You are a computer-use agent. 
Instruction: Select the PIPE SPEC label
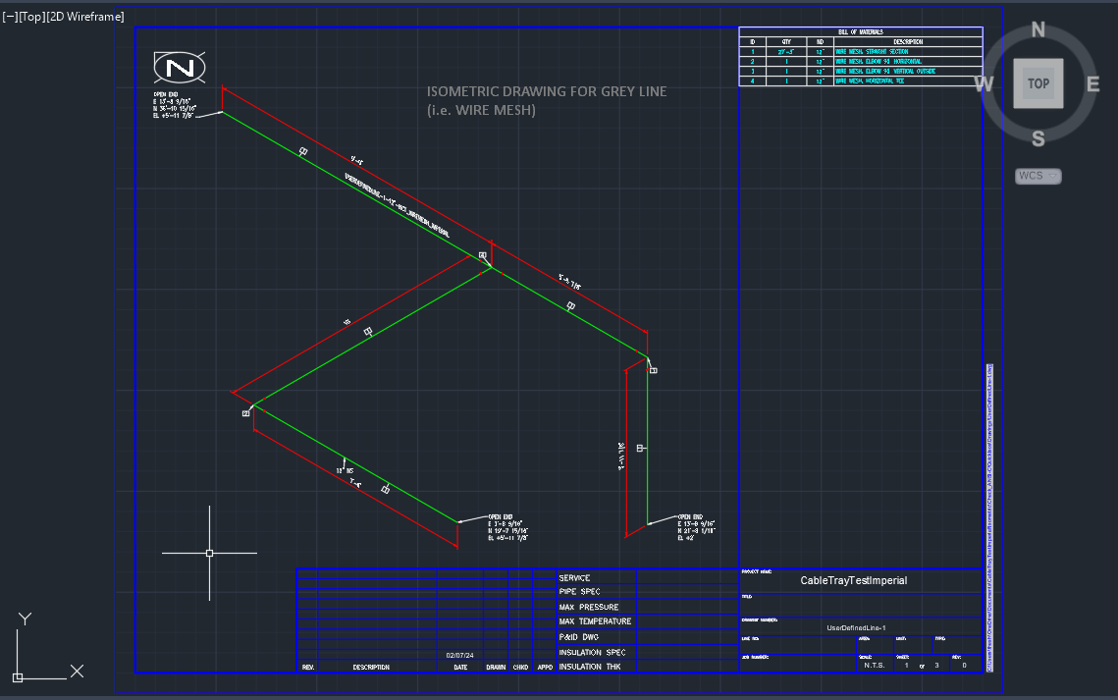tap(580, 592)
